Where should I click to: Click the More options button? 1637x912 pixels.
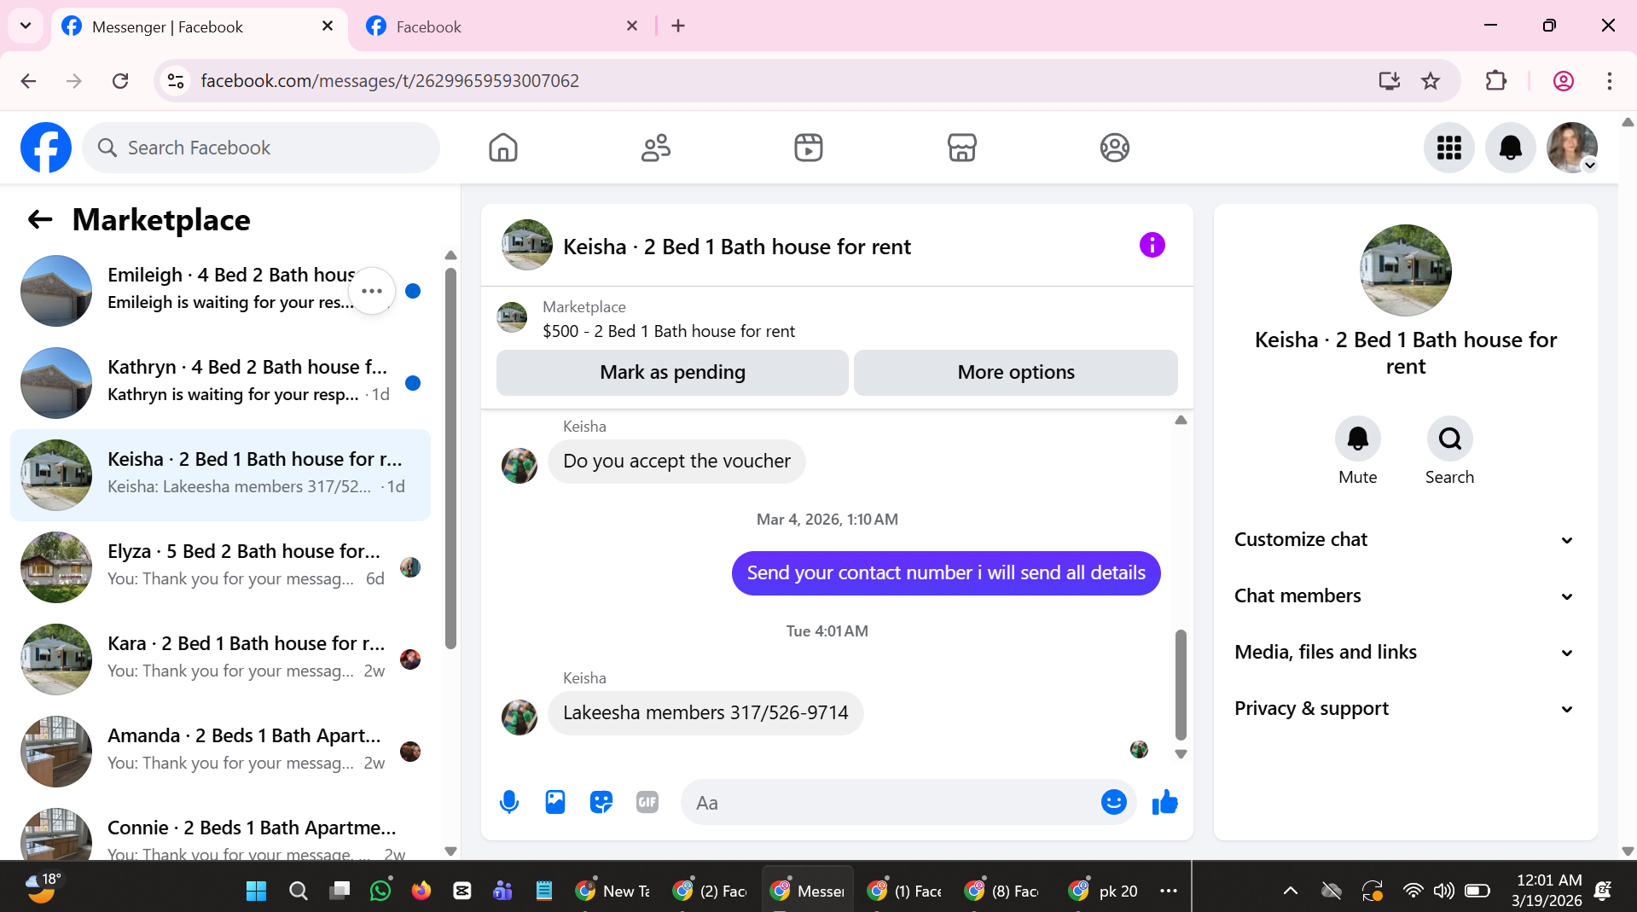(x=1015, y=372)
